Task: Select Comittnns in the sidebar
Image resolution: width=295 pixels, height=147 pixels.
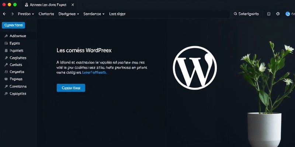Action: [18, 86]
